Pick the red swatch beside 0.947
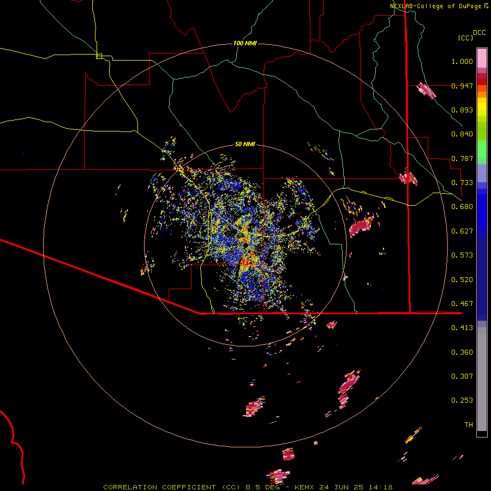Image resolution: width=491 pixels, height=491 pixels. (x=482, y=82)
